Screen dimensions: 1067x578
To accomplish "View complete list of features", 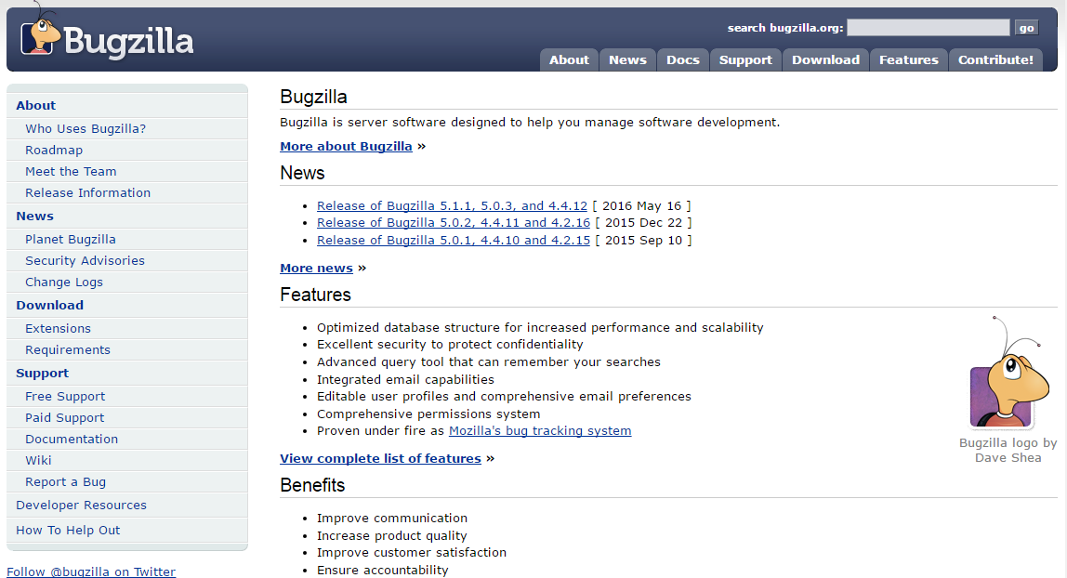I will tap(380, 458).
